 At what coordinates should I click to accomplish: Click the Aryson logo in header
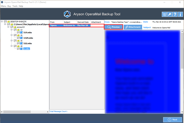(67, 14)
